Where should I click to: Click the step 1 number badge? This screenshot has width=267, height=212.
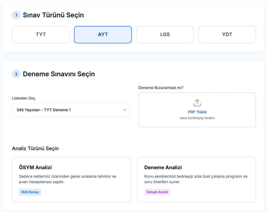click(16, 15)
